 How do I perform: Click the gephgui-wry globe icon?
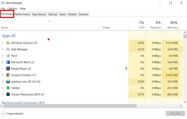pyautogui.click(x=8, y=81)
